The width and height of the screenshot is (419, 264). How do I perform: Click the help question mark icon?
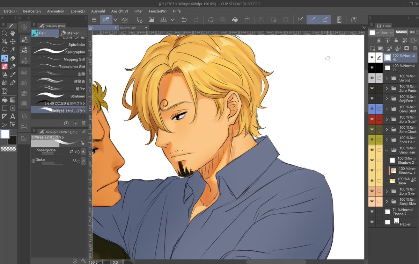click(x=354, y=20)
